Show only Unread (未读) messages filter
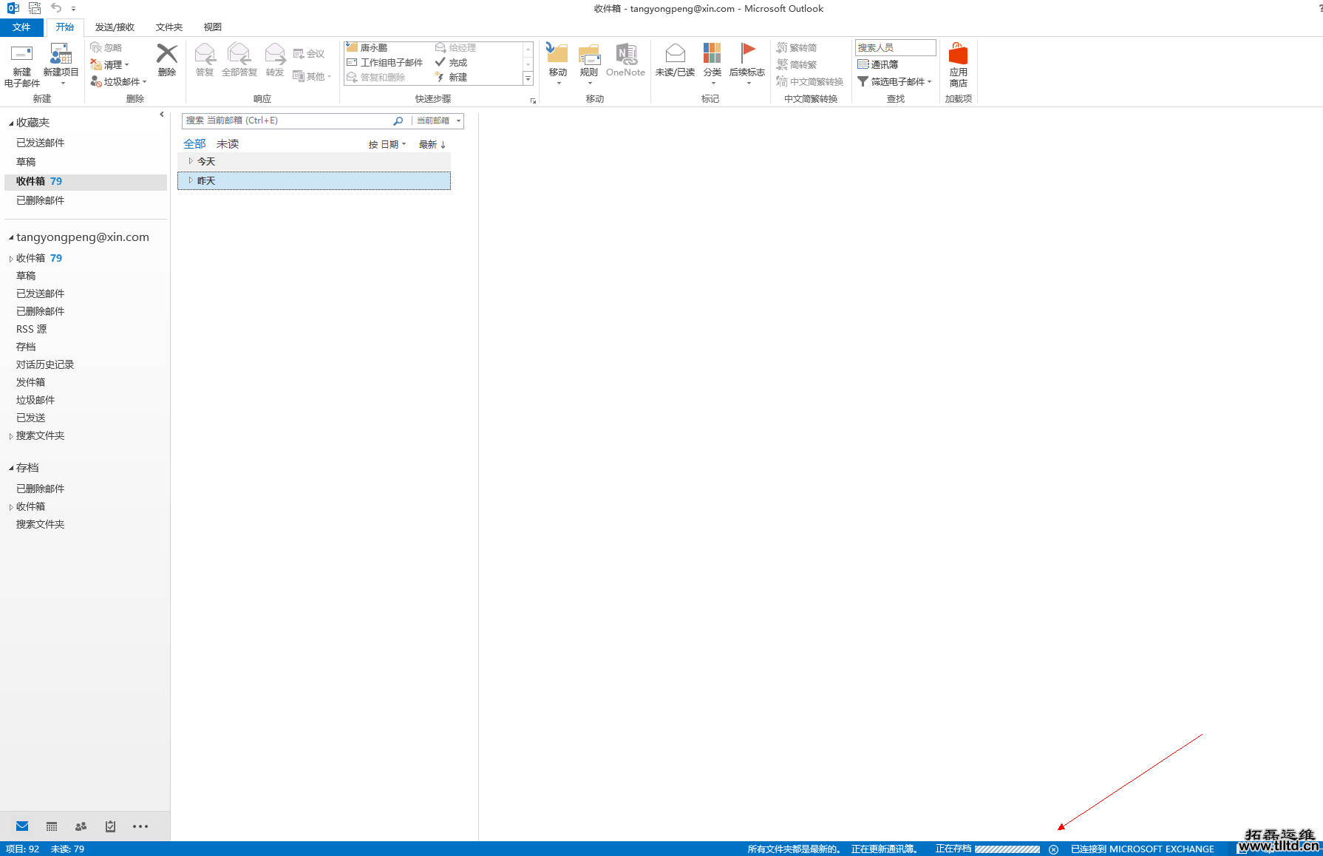This screenshot has width=1323, height=856. click(x=228, y=144)
